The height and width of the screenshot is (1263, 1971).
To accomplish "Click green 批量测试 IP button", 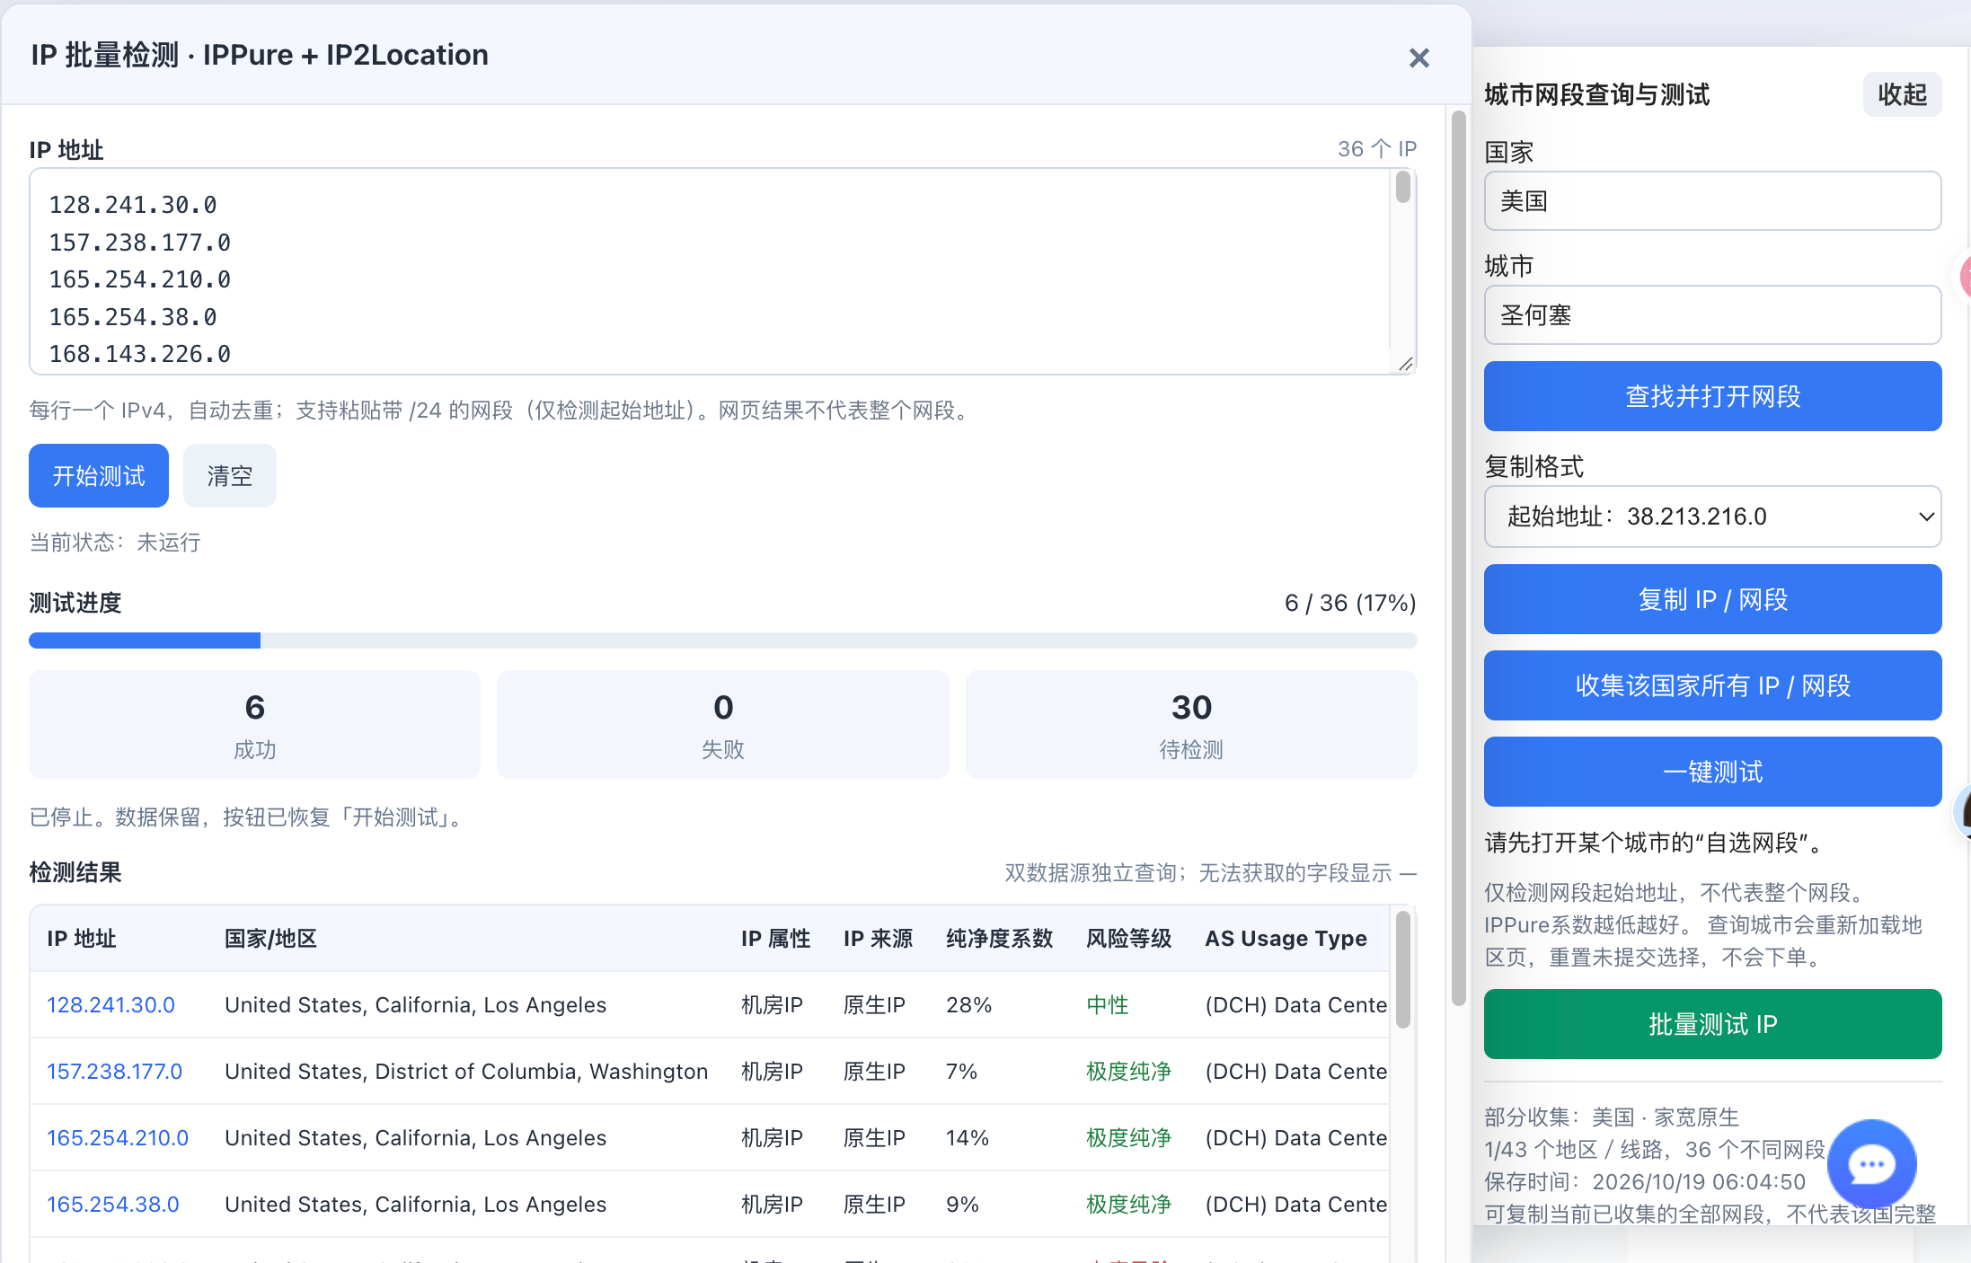I will (1712, 1024).
